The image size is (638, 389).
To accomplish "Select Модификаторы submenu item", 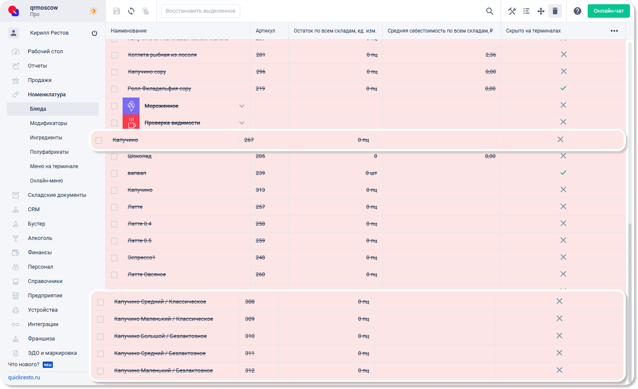I will point(49,123).
